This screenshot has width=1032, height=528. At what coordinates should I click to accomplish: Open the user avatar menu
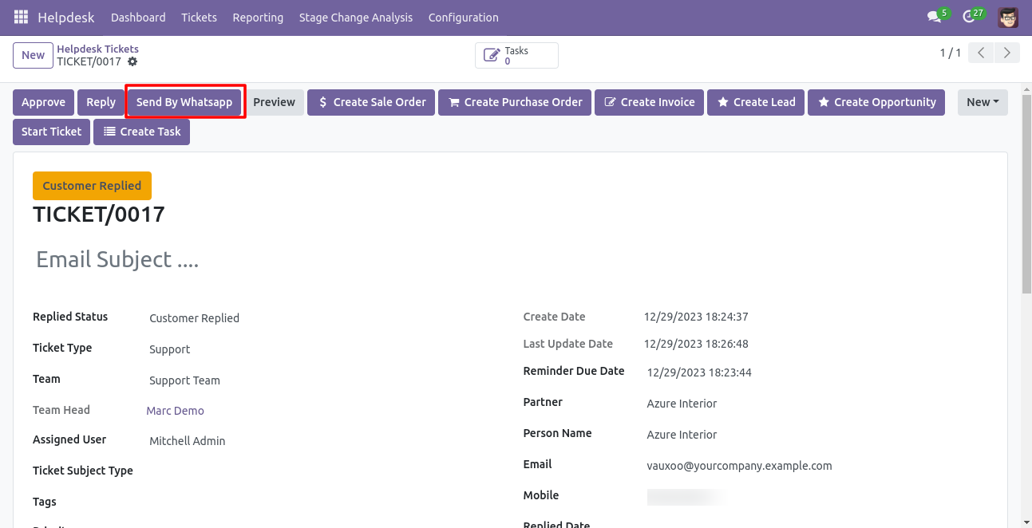click(1008, 17)
